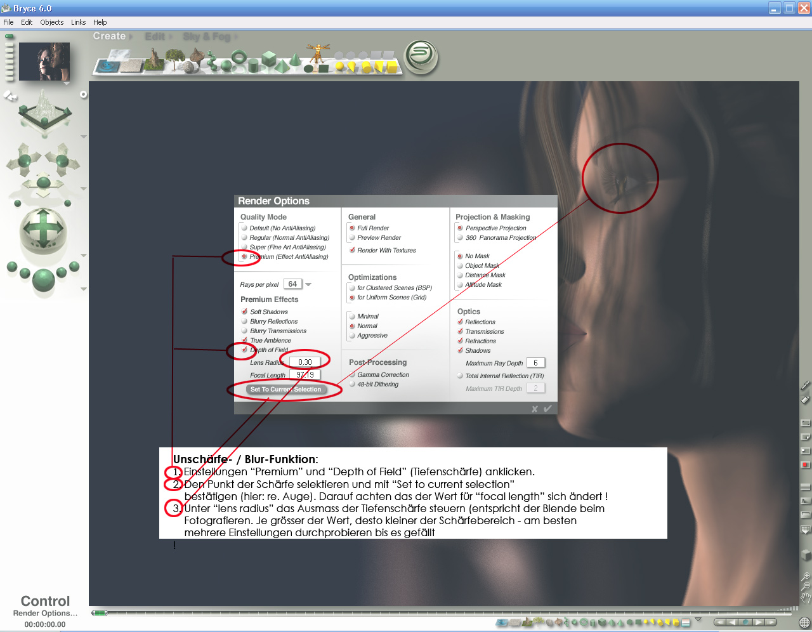Click Set To Current Selection button
Viewport: 812px width, 632px height.
coord(285,390)
